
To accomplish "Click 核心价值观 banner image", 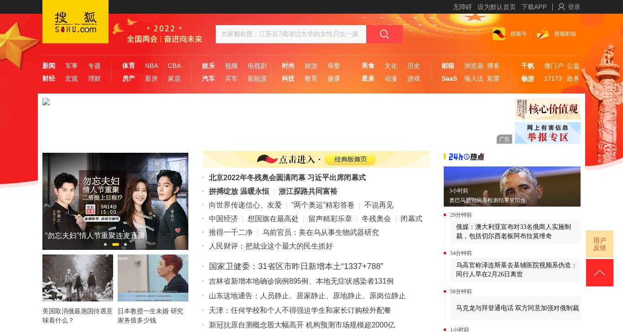I will [548, 109].
